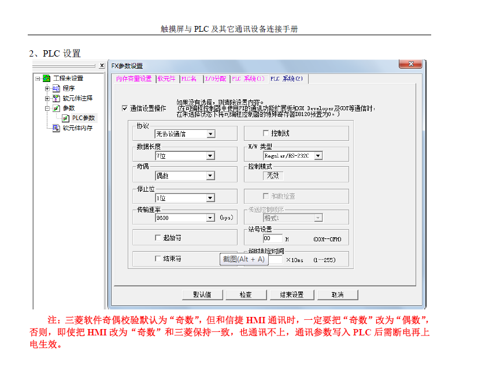Click the 参数 folder icon
478x366 pixels.
point(56,108)
